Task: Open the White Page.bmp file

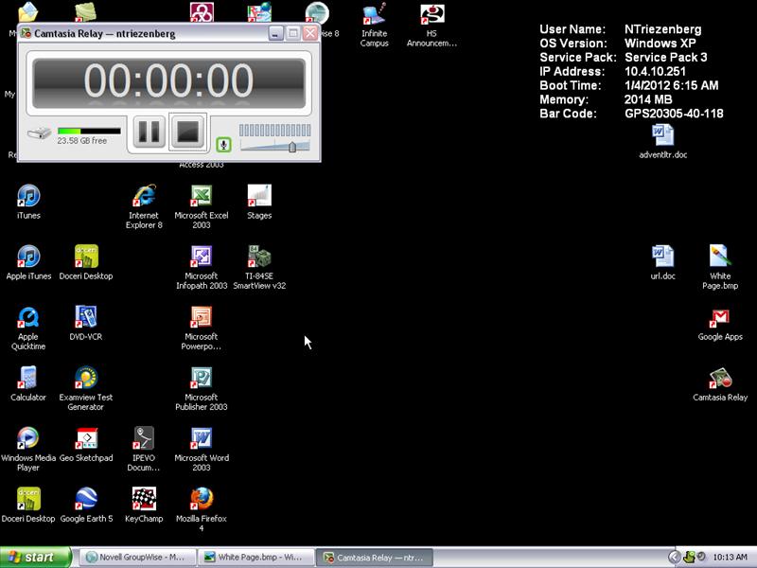Action: point(720,268)
